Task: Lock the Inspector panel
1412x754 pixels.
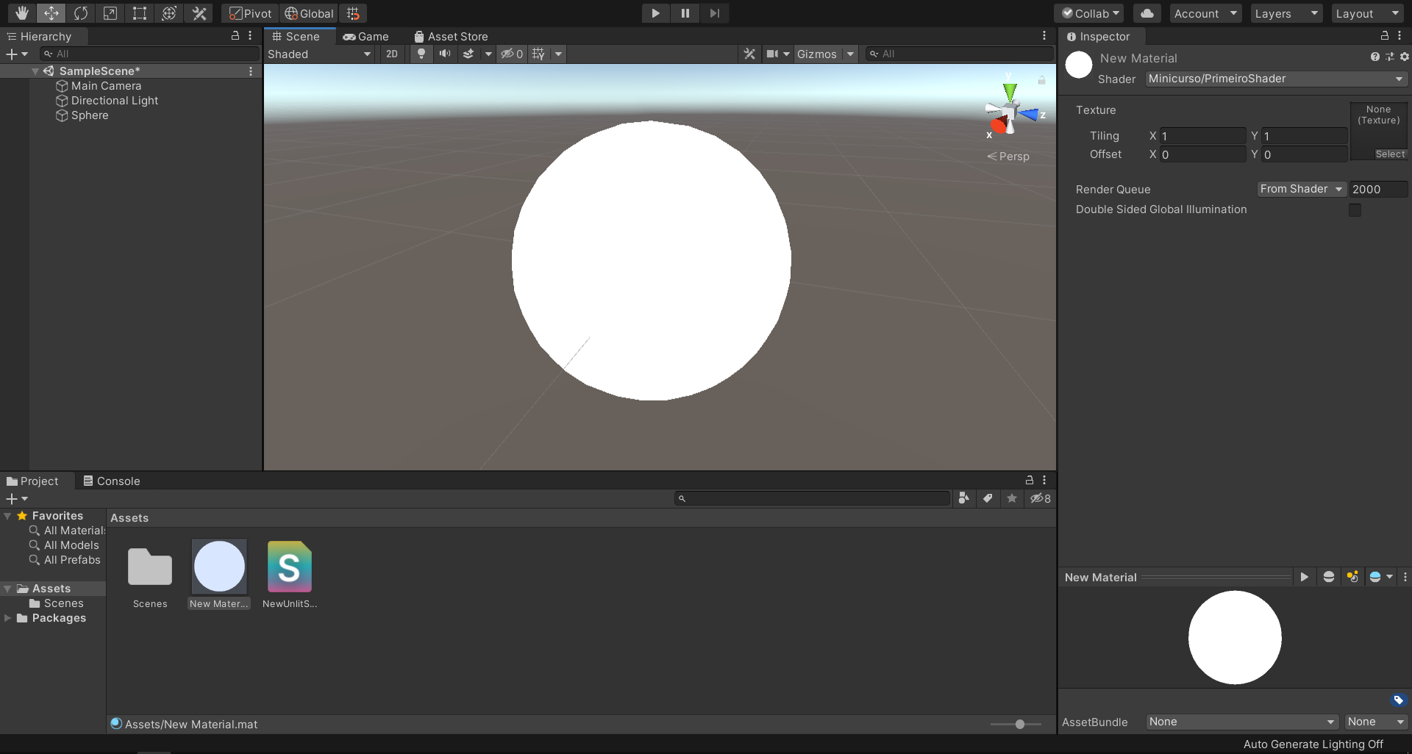Action: [x=1385, y=35]
